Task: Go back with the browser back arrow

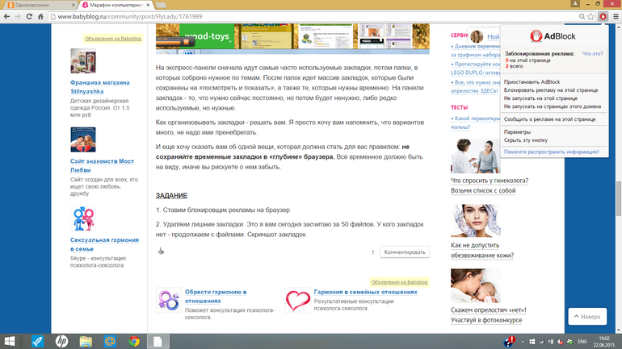Action: (x=6, y=16)
